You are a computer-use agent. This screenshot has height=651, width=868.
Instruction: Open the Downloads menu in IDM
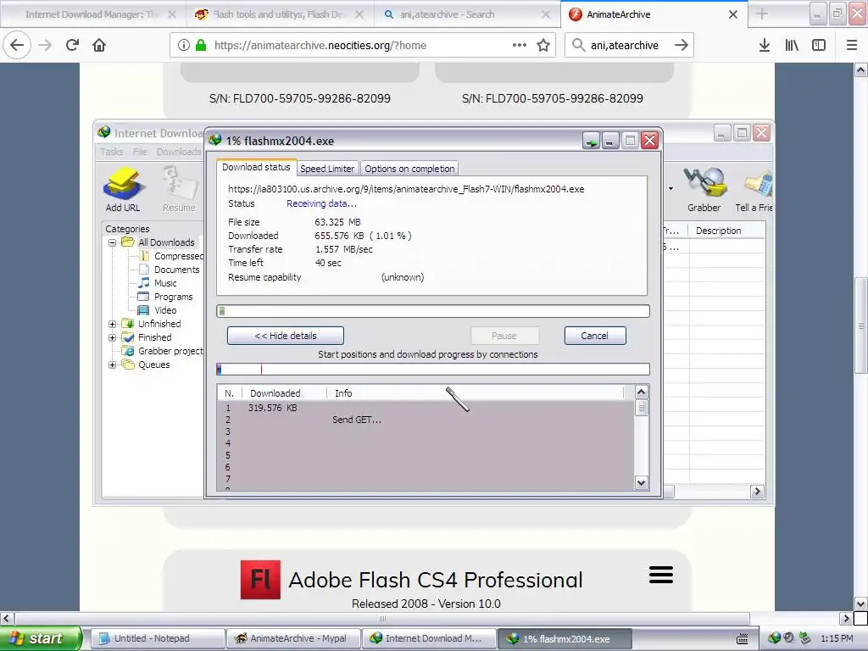179,152
